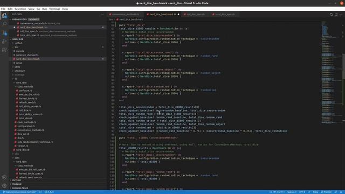Click the Prettier status bar item
This screenshot has height=194, width=345.
coord(326,192)
